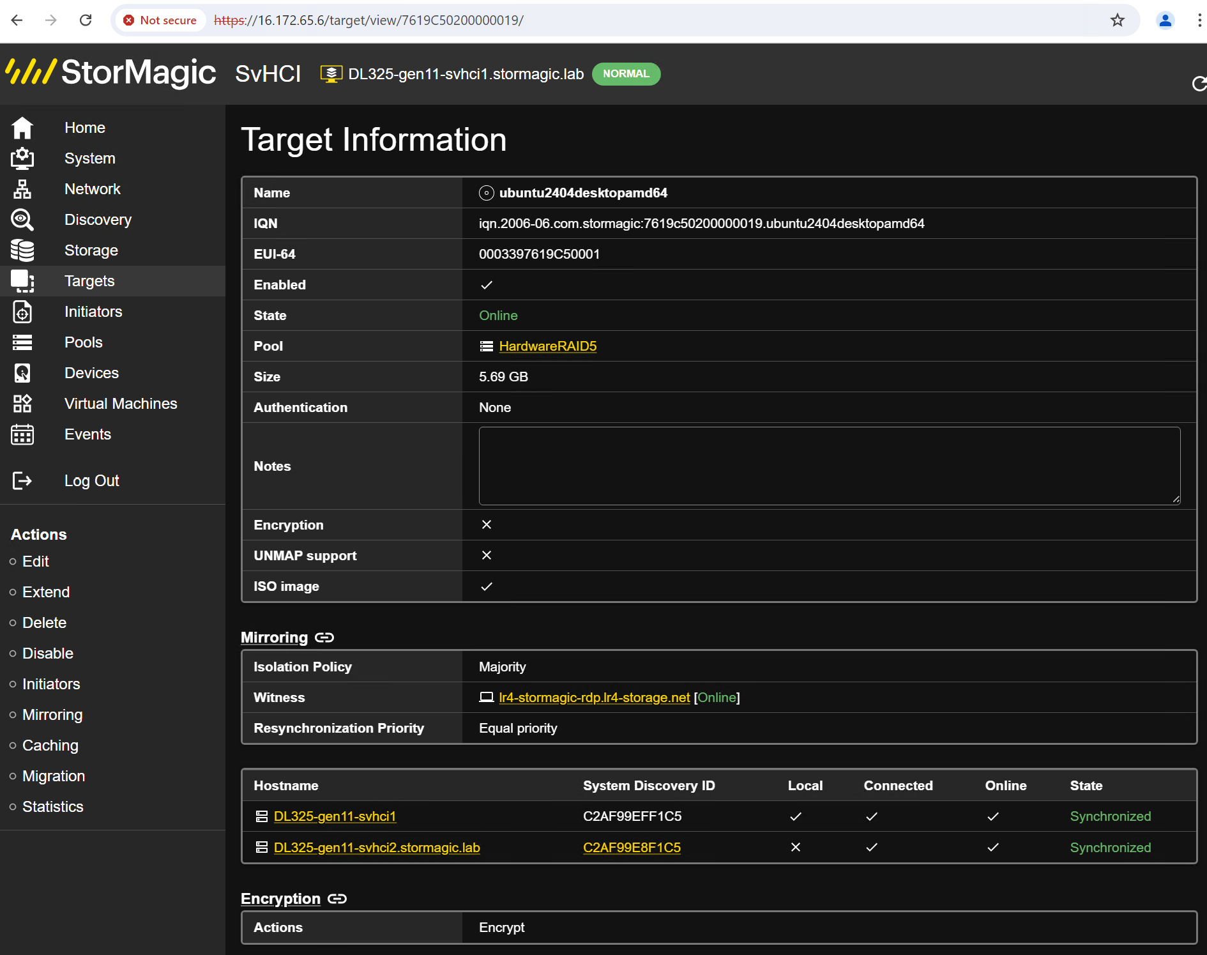This screenshot has height=955, width=1207.
Task: Click the server icon beside DL325-gen11-svhci1 row
Action: (261, 816)
